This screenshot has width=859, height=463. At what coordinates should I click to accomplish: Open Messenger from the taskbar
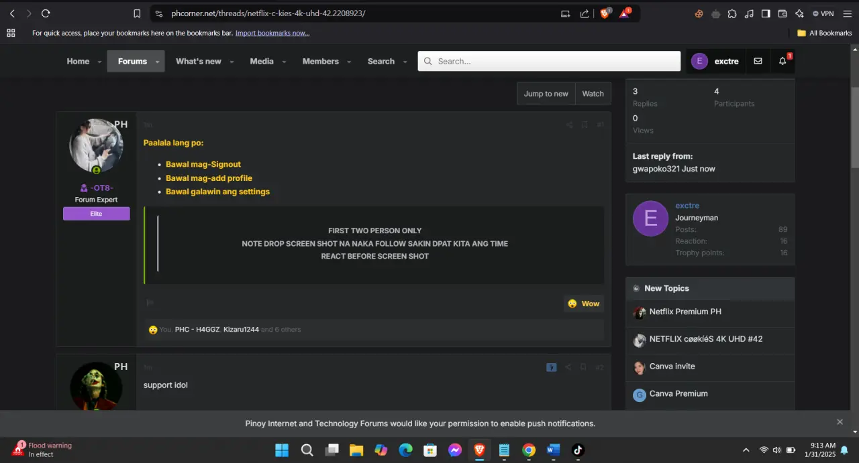pos(455,450)
